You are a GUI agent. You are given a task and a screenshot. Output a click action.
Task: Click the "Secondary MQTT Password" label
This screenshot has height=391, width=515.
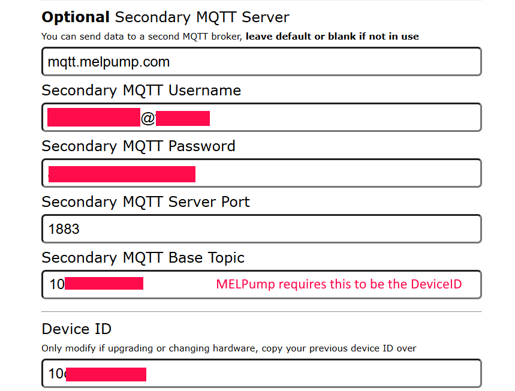point(138,146)
